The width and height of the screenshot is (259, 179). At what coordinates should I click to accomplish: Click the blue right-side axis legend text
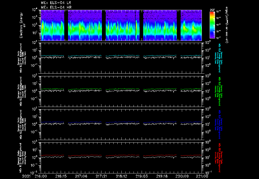click(219, 124)
